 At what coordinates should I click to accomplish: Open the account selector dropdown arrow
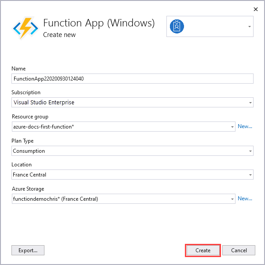(250, 26)
